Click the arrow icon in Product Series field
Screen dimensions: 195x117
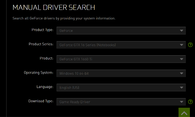tap(181, 45)
